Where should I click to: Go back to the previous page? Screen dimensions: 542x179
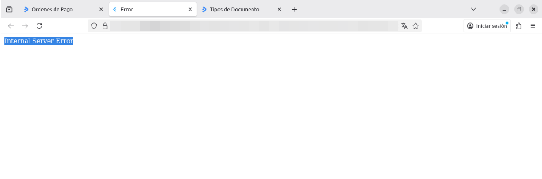(x=11, y=26)
